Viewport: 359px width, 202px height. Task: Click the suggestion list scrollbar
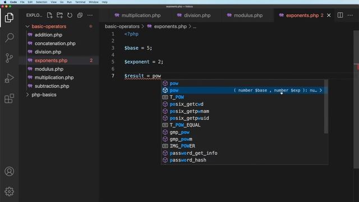[x=326, y=107]
